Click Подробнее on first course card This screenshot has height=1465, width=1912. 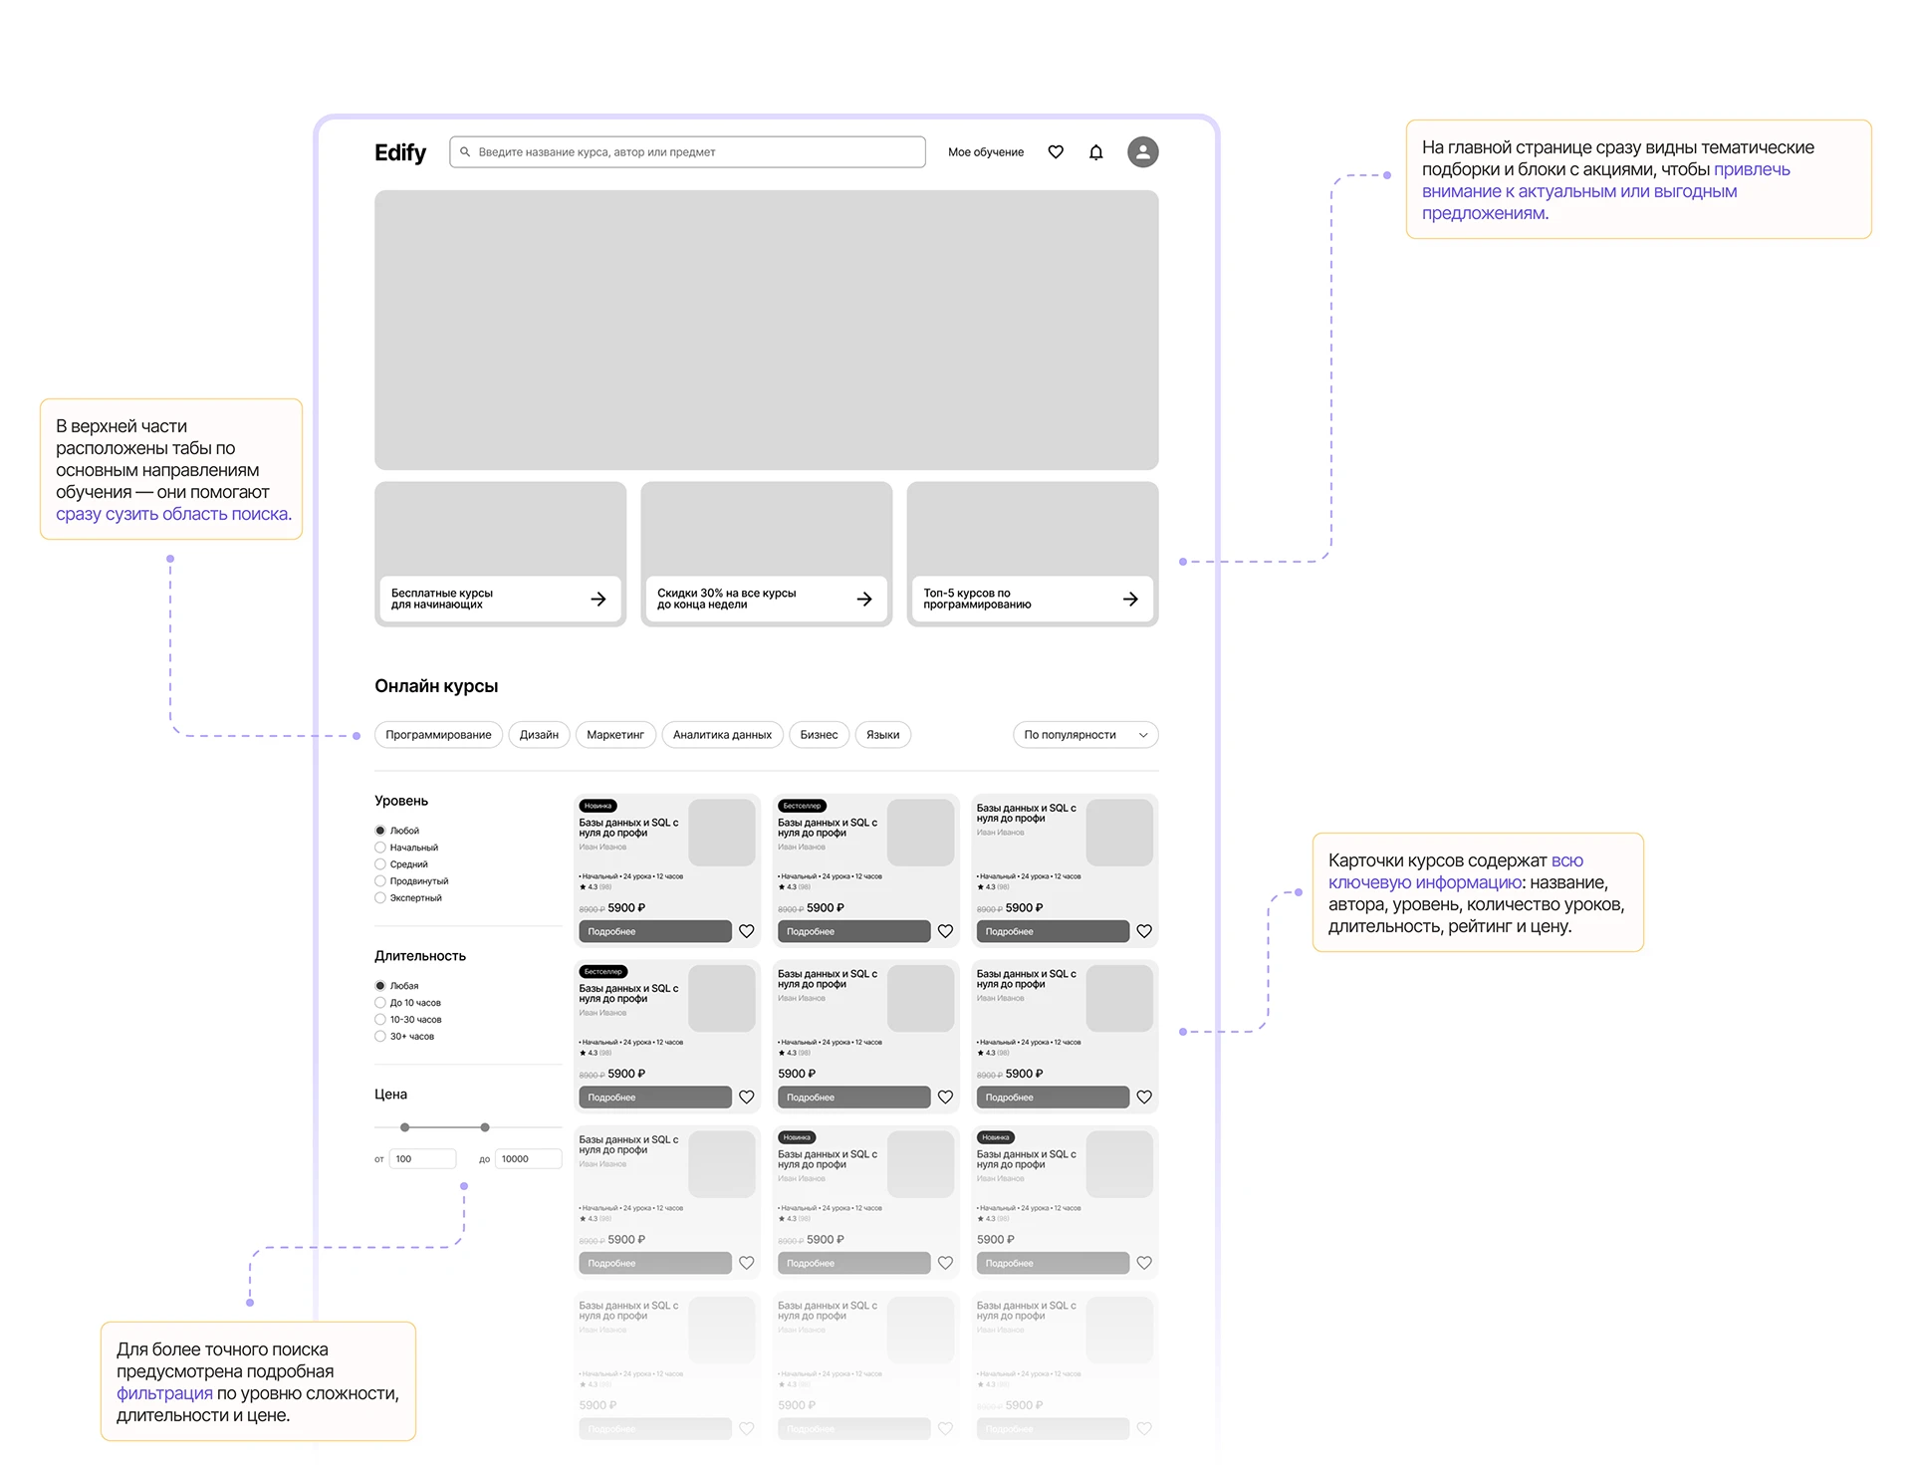click(x=654, y=931)
